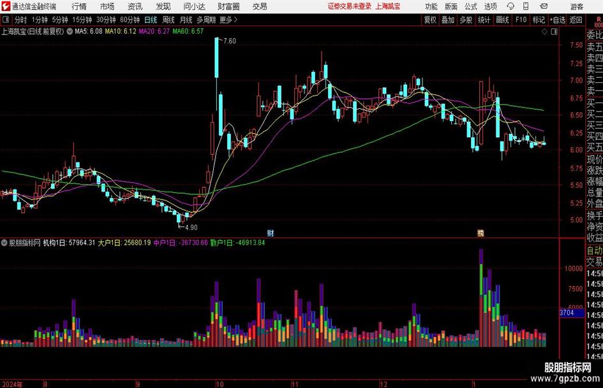
Task: Click the 证券交易未登录 login status text
Action: 350,6
